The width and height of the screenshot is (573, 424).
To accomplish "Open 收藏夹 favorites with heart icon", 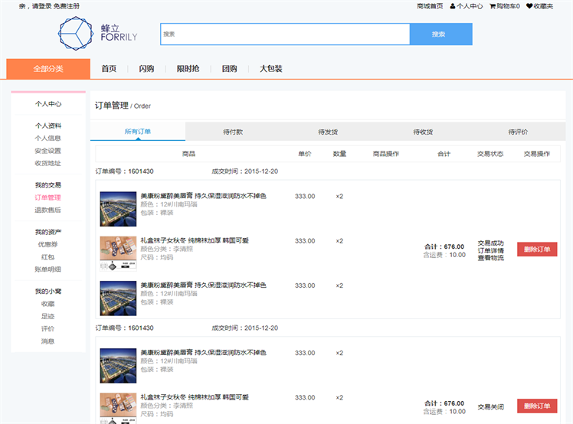I will [x=540, y=6].
